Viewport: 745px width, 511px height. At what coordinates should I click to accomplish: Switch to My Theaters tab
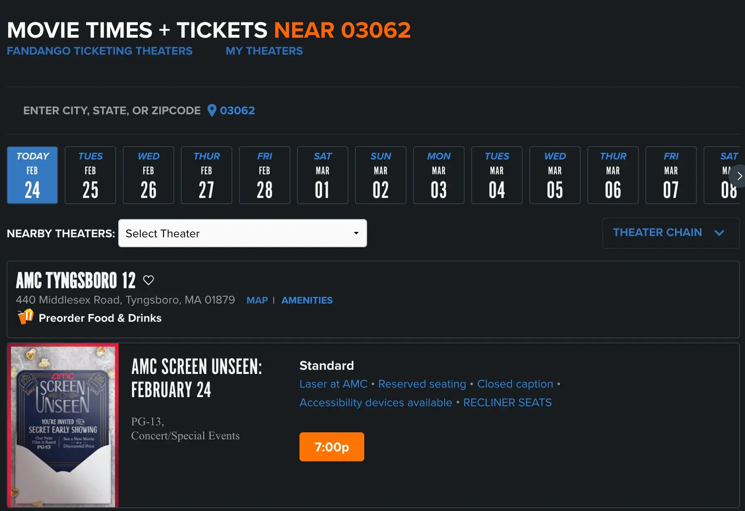pos(264,51)
